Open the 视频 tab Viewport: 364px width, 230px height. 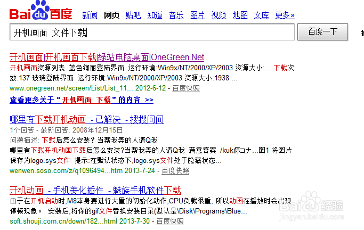219,15
